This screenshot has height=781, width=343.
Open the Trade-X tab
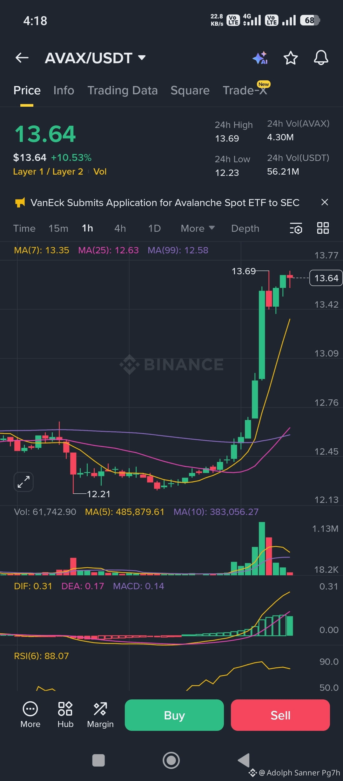(x=245, y=90)
